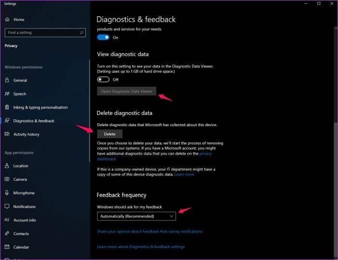
Task: Close the Settings window
Action: [332, 3]
